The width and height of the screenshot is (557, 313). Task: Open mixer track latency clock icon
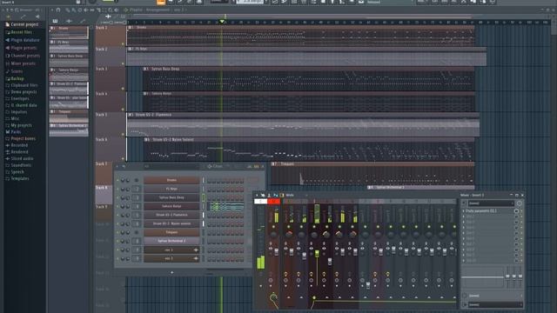519,203
